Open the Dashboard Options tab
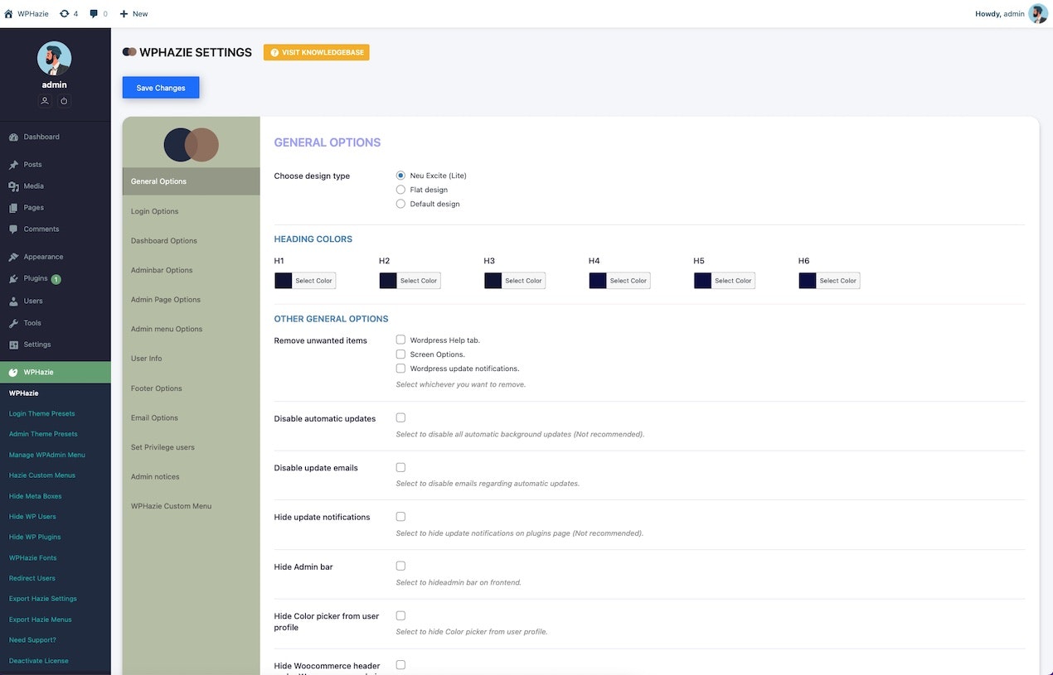Viewport: 1053px width, 675px height. [x=191, y=241]
